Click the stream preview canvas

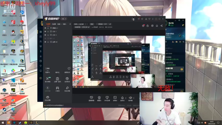pos(118,62)
